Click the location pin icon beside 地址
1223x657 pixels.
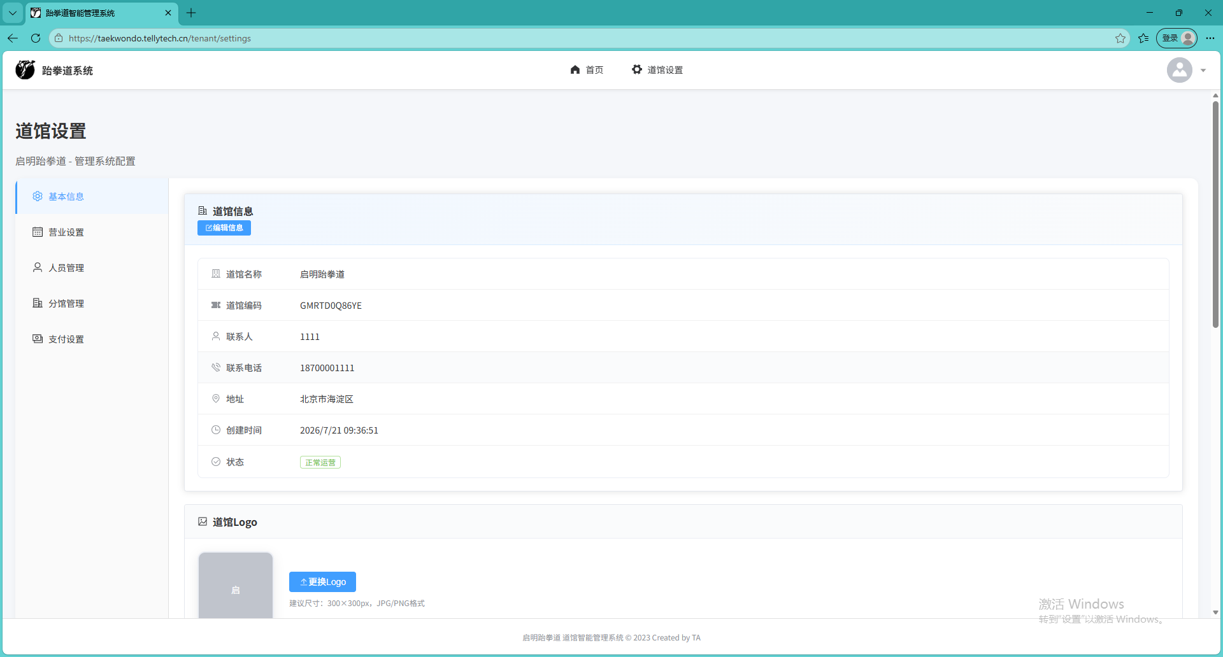[216, 399]
